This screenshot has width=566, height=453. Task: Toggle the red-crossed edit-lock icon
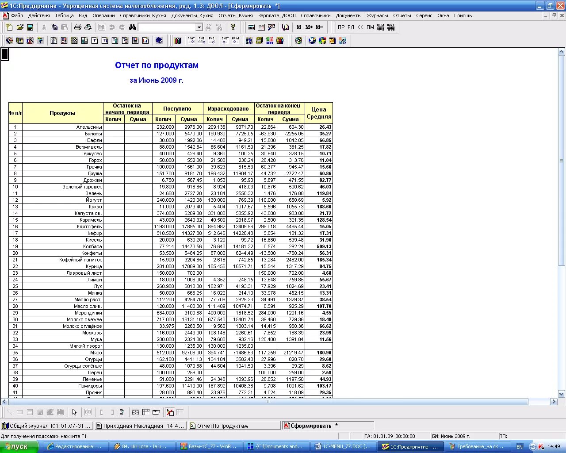pos(170,412)
